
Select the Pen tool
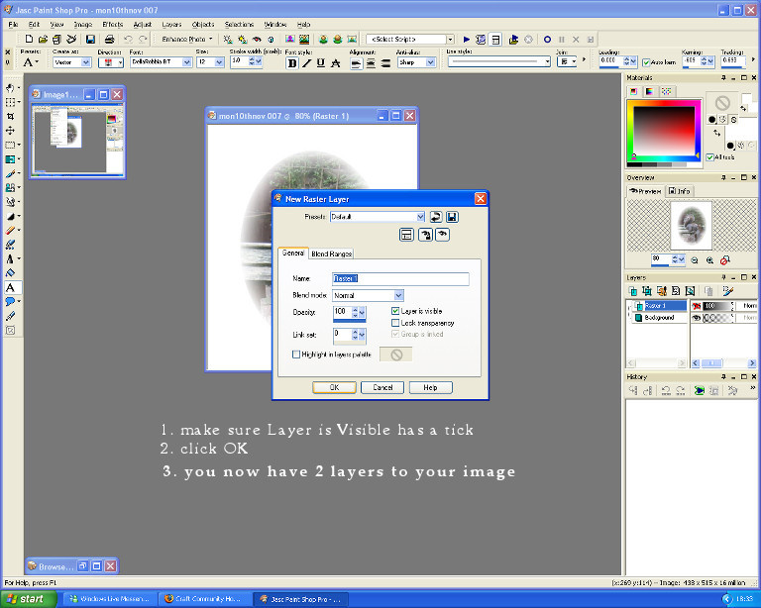(x=10, y=316)
